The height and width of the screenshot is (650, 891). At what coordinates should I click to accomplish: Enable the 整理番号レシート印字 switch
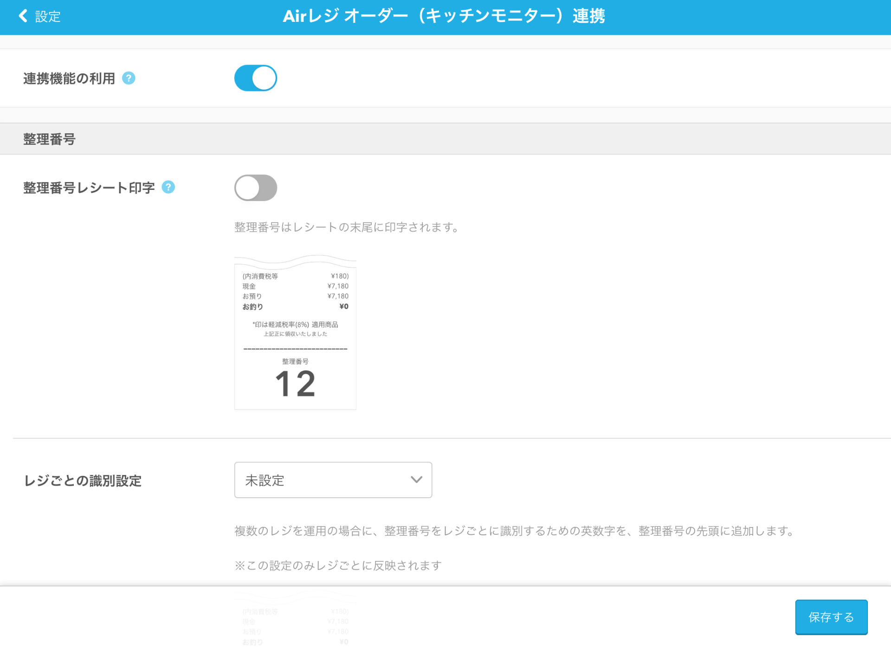(x=256, y=188)
